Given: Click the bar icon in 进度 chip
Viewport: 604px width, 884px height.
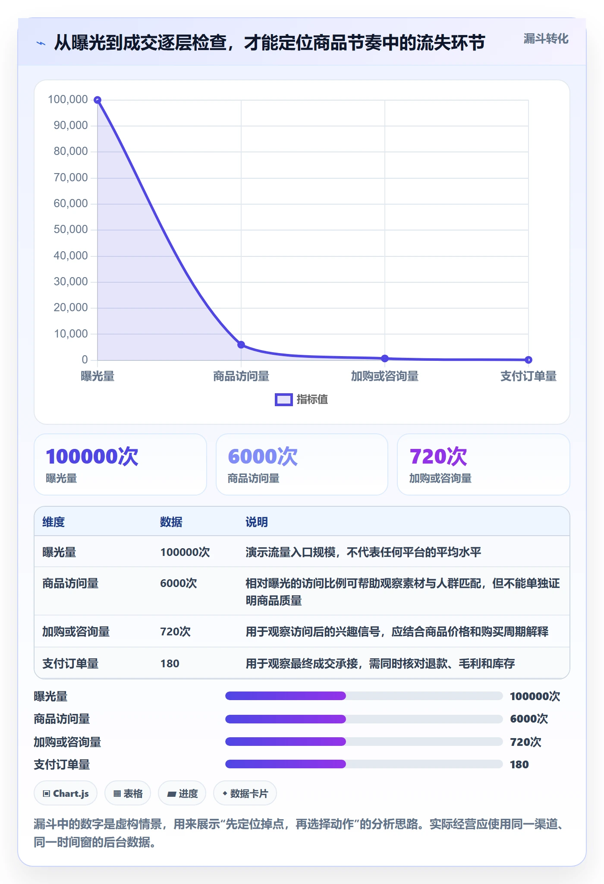Looking at the screenshot, I should point(171,794).
